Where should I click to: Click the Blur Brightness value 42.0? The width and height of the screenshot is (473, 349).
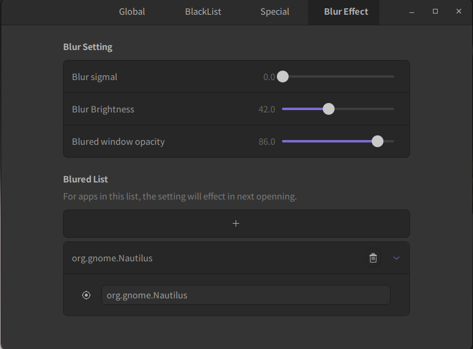coord(267,109)
